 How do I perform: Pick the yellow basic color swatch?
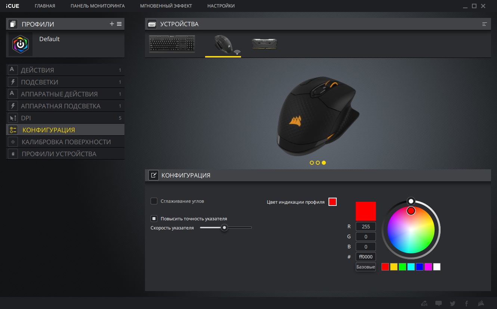(394, 267)
